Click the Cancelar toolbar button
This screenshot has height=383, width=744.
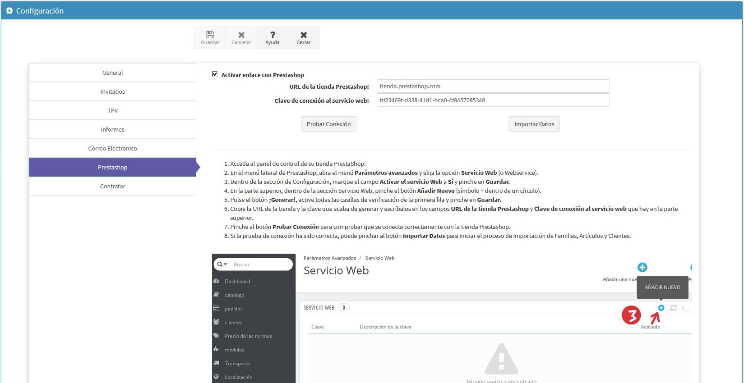pyautogui.click(x=241, y=38)
